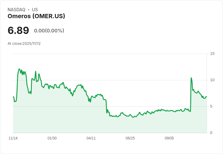Click the chart's first peak above 12

coord(19,69)
